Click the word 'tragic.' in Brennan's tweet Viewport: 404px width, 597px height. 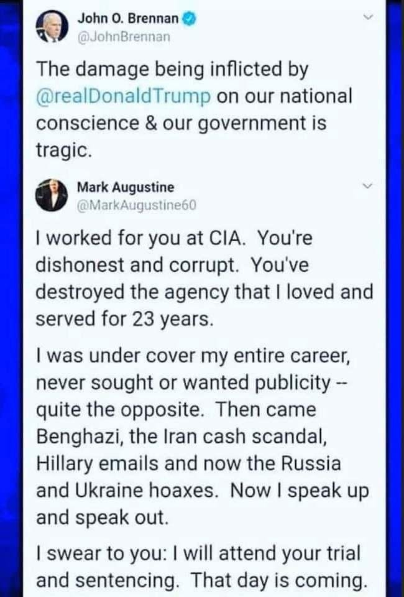click(x=64, y=150)
